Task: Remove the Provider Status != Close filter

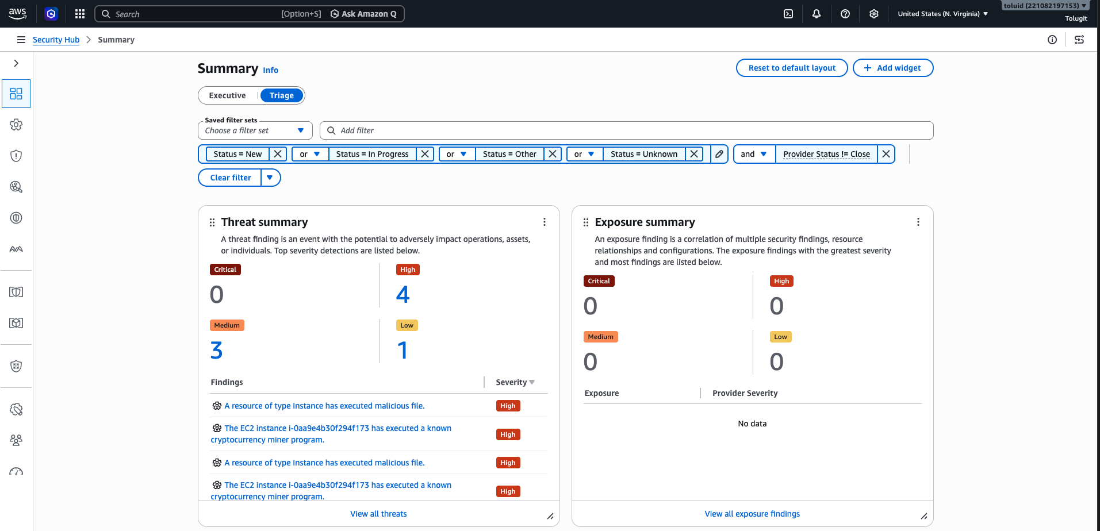Action: click(x=886, y=154)
